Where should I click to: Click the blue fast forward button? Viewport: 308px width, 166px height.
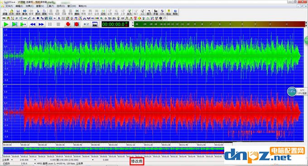(41, 24)
